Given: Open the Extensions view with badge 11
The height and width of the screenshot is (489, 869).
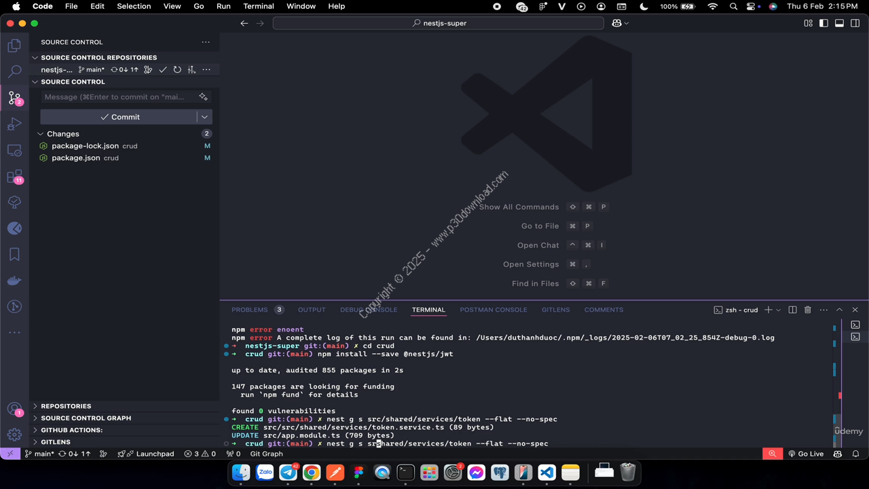Looking at the screenshot, I should (x=14, y=177).
